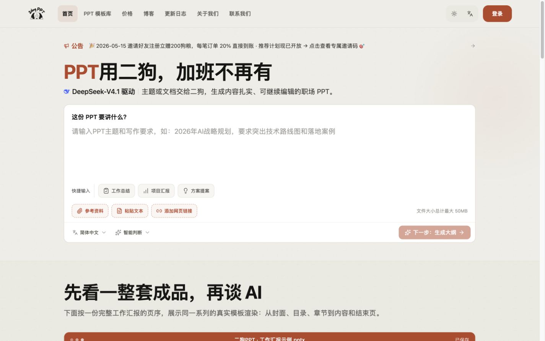The width and height of the screenshot is (545, 341).
Task: Toggle the light/dark theme sun icon
Action: [454, 14]
